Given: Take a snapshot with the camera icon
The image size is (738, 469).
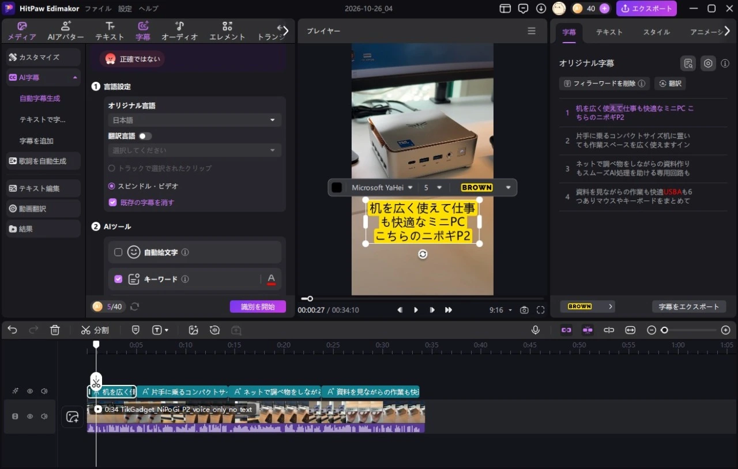Looking at the screenshot, I should tap(524, 310).
